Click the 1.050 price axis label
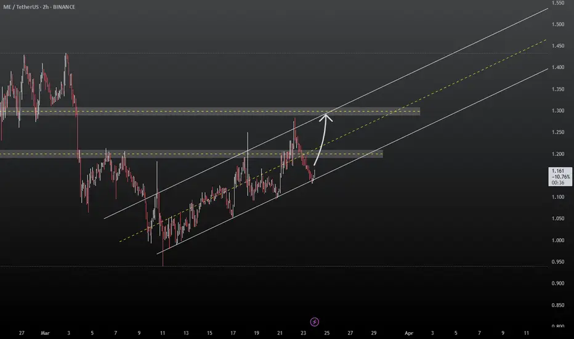 tap(558, 218)
